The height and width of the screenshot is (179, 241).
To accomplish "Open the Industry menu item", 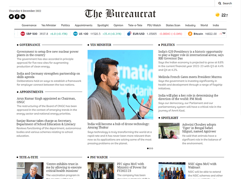I will (190, 25).
